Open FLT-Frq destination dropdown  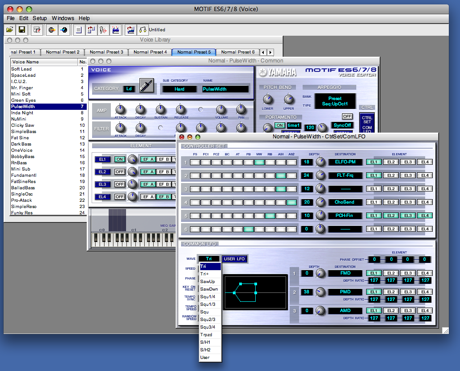(x=345, y=175)
